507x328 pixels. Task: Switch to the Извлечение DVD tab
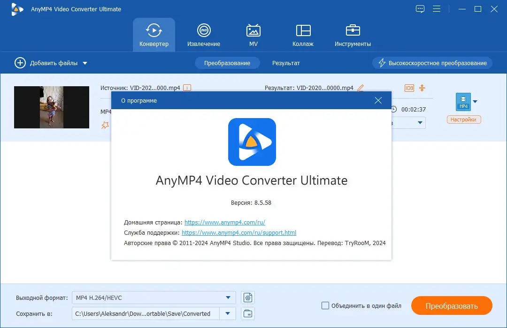(x=204, y=35)
